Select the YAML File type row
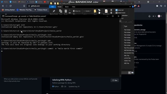This screenshot has width=167, height=94. 127,61
